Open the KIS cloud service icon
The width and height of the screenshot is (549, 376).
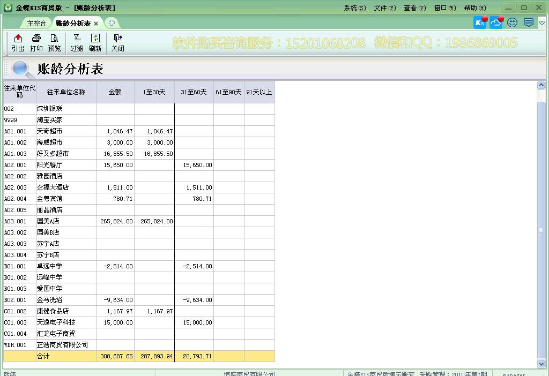496,22
